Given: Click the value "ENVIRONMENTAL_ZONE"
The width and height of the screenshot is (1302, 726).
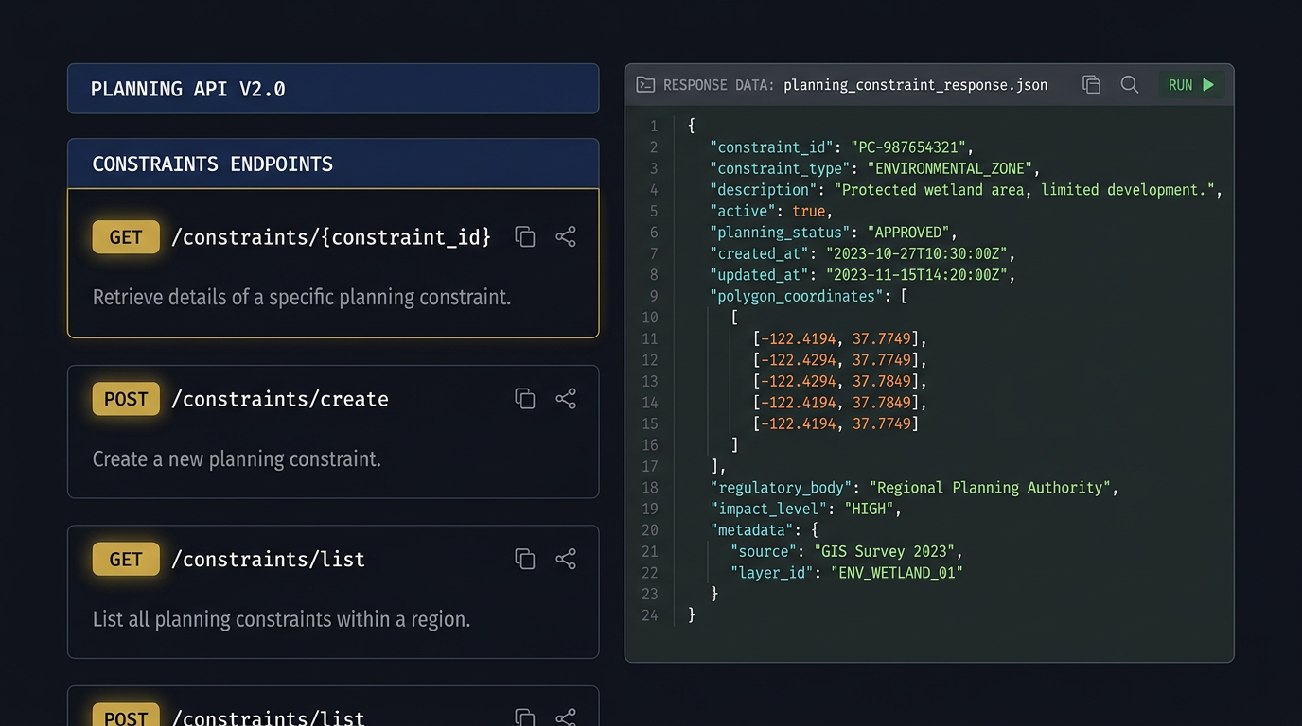Looking at the screenshot, I should [950, 168].
